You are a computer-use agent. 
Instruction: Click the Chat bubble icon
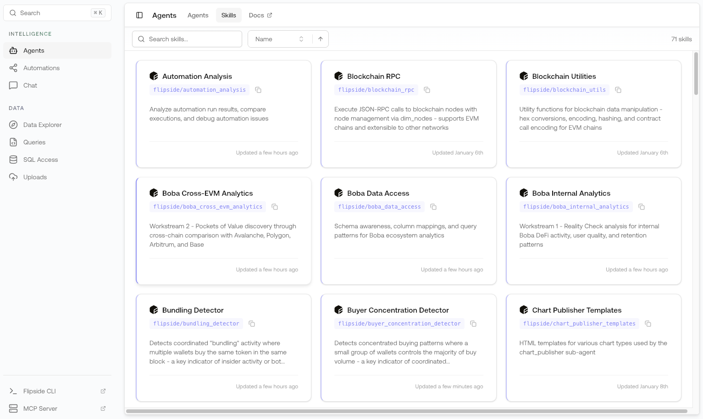(13, 85)
